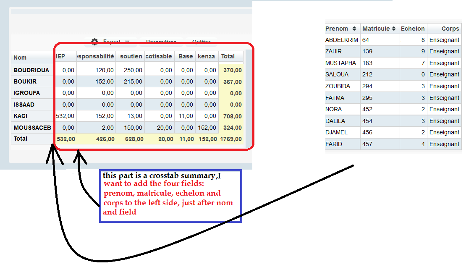This screenshot has width=466, height=267.
Task: Click the MOUSSACEB row label
Action: pos(32,128)
